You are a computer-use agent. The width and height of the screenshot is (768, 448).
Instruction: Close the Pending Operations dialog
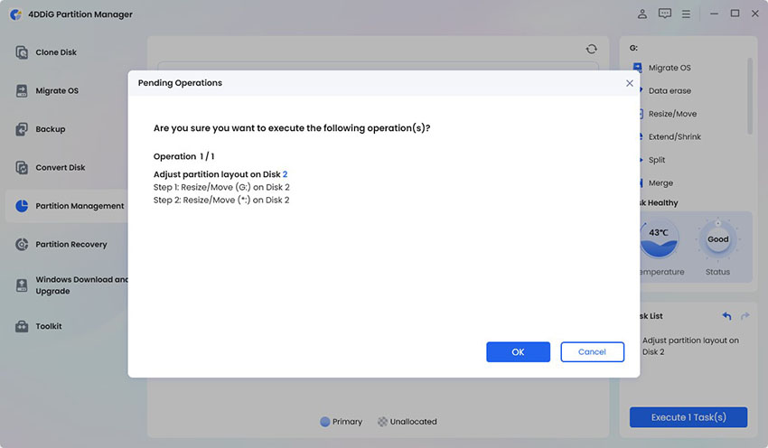(630, 83)
